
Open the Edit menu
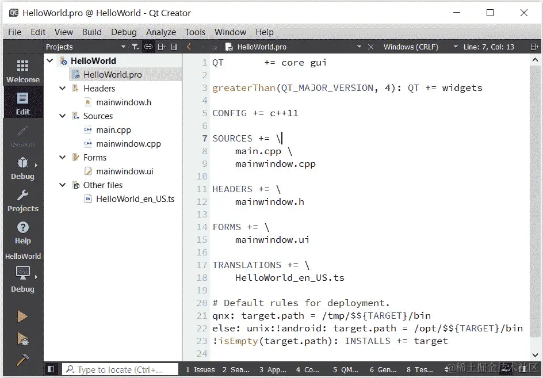click(38, 32)
